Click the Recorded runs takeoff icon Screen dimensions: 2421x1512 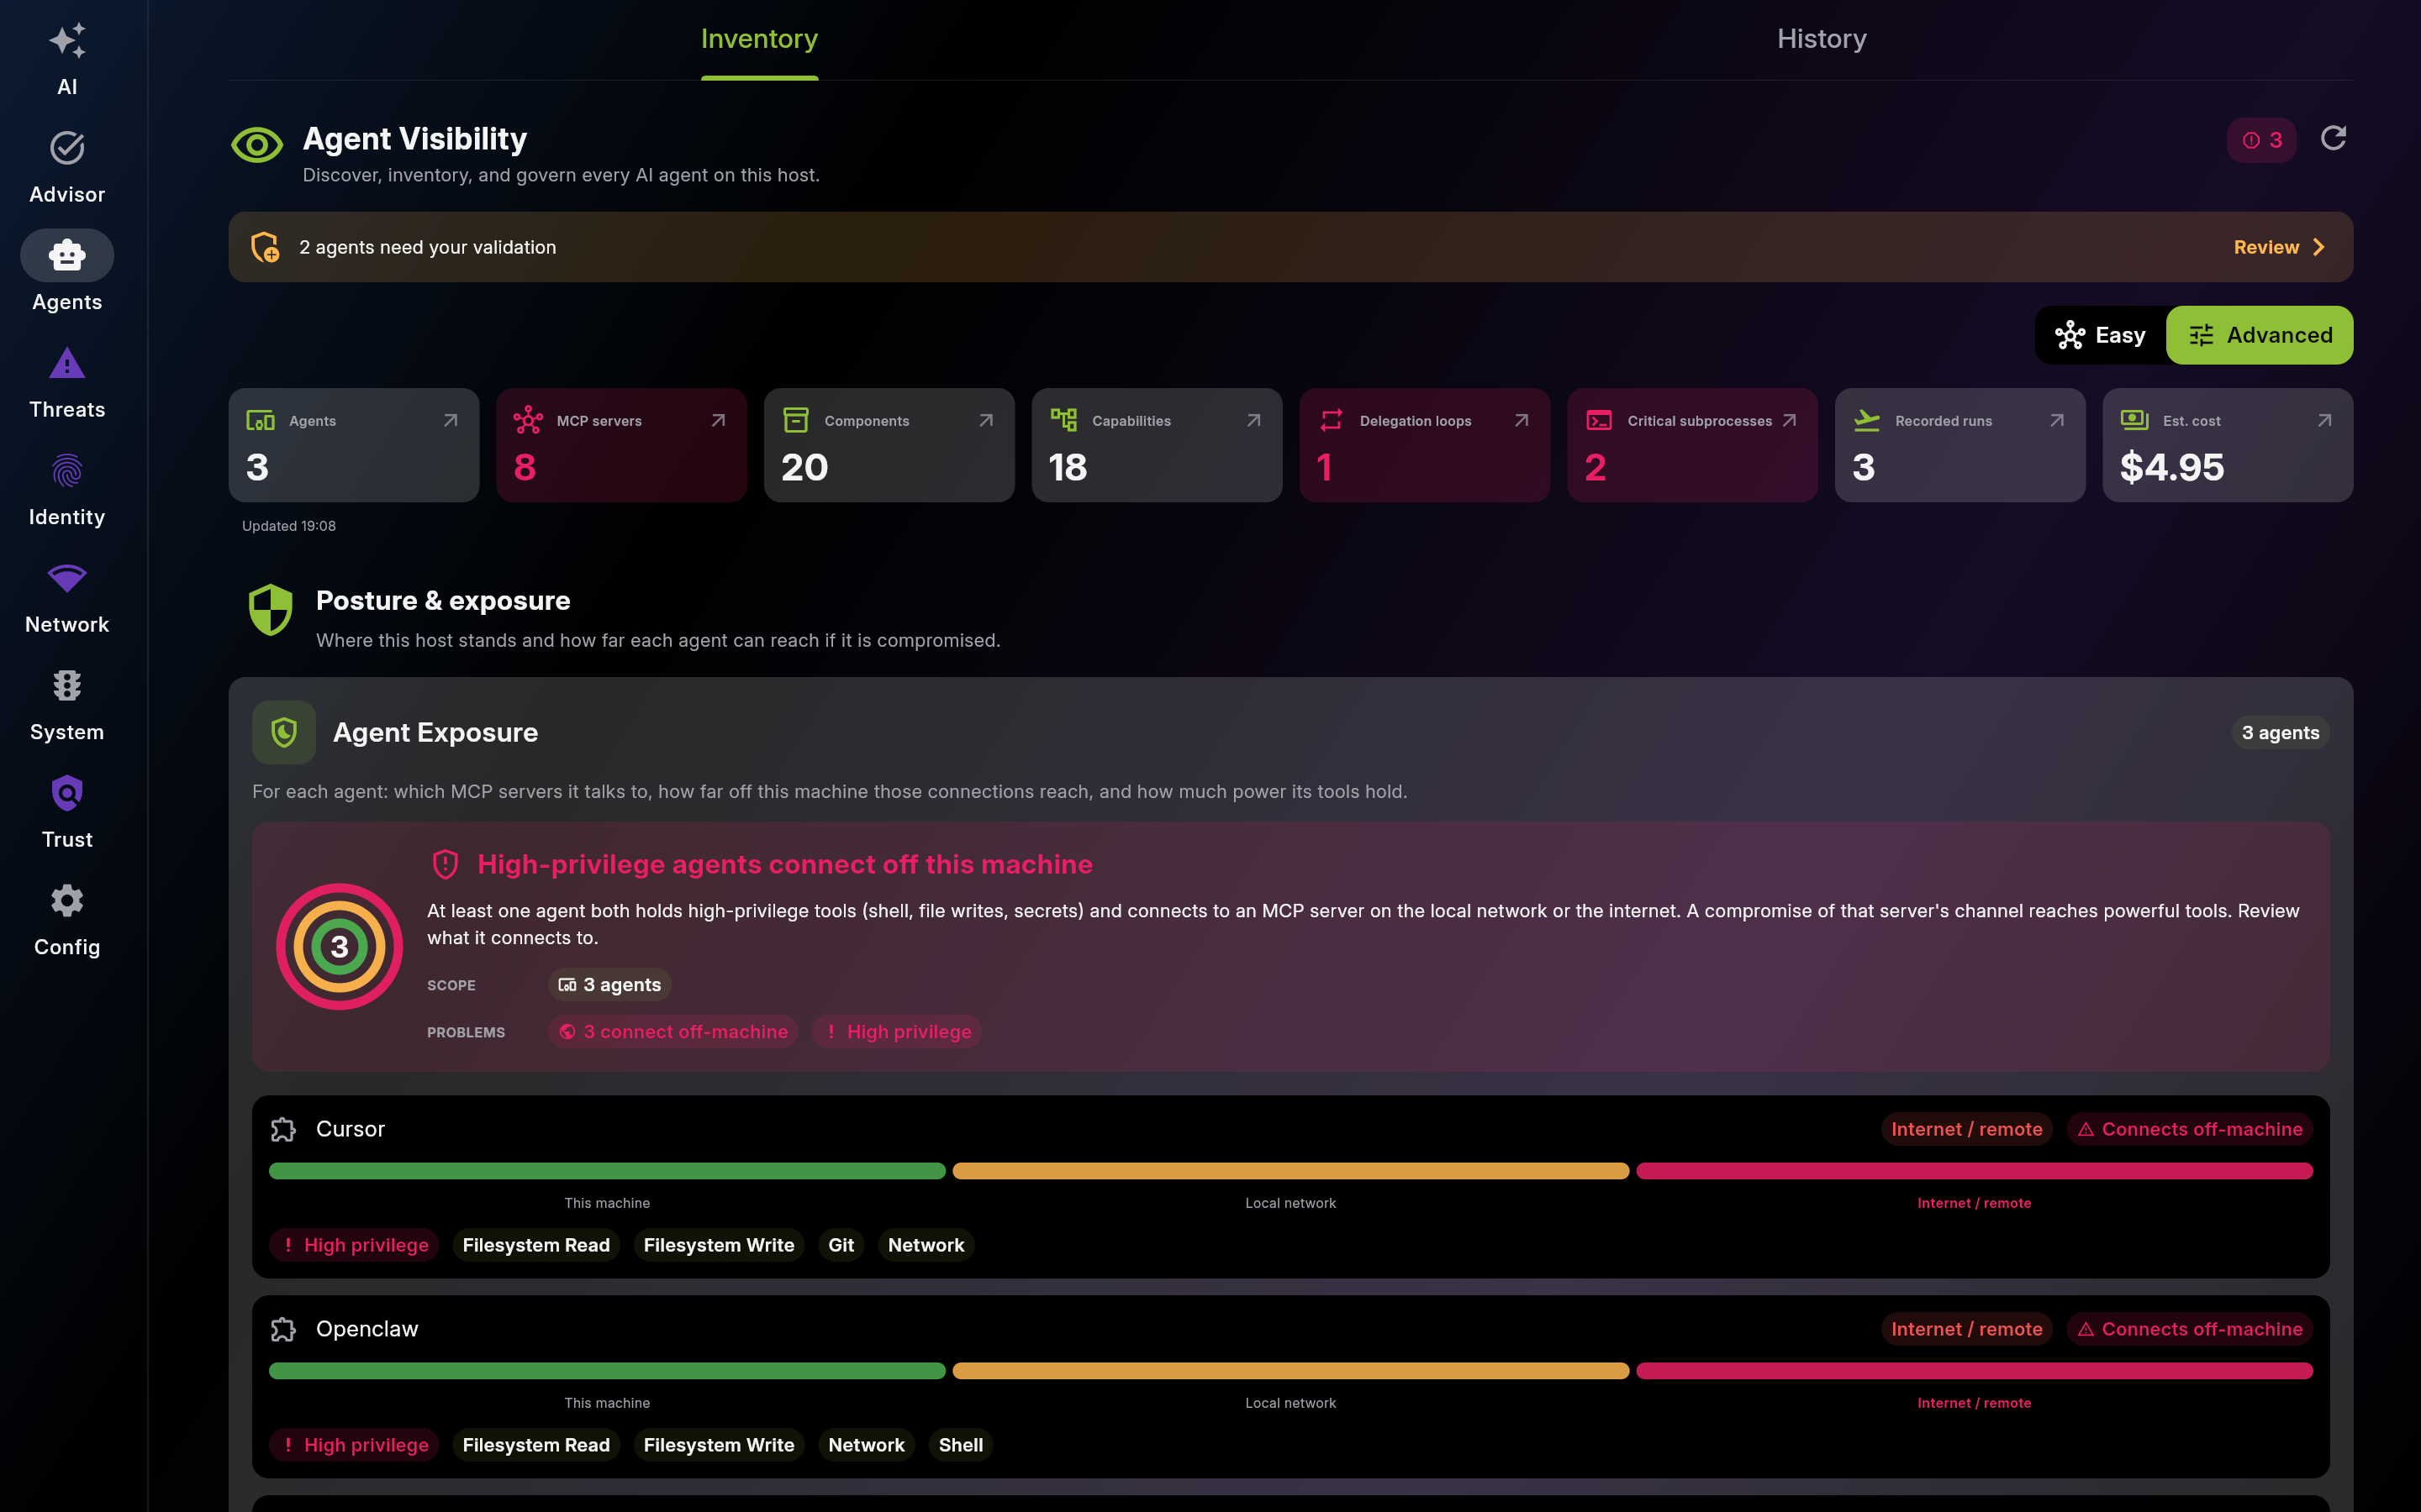point(1867,420)
